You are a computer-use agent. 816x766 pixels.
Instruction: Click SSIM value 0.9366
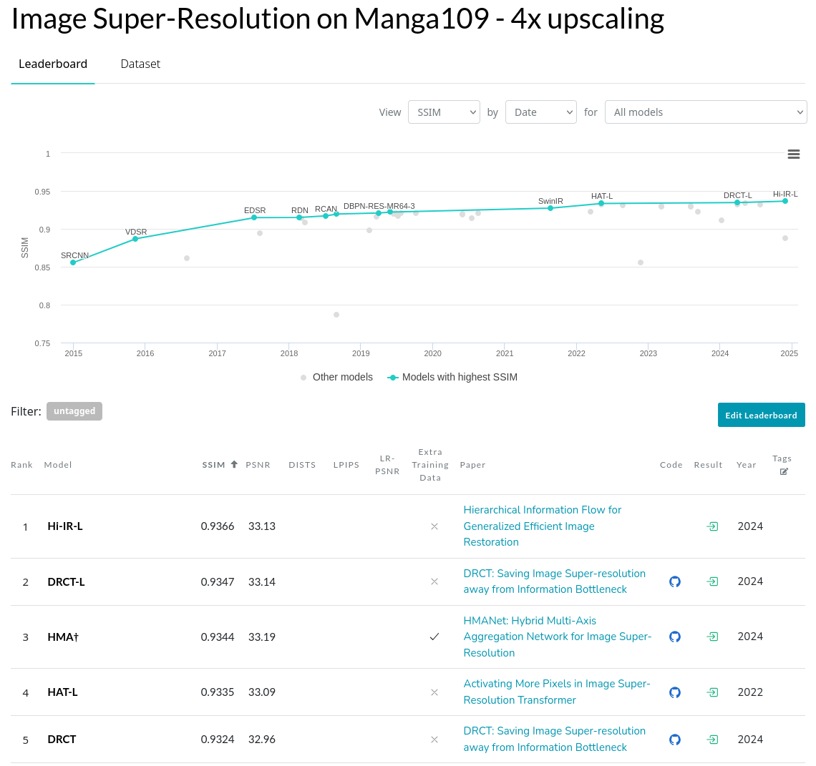[218, 526]
